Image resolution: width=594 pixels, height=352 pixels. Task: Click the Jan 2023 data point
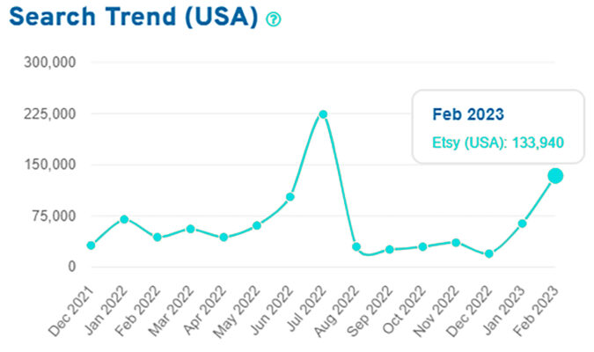522,224
